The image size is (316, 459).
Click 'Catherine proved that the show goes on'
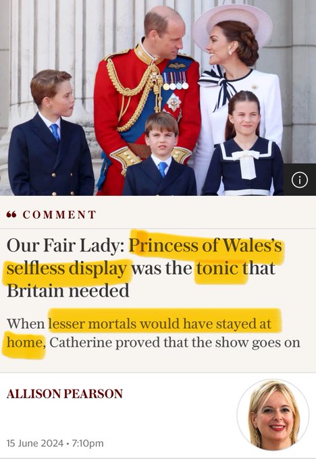click(x=175, y=342)
